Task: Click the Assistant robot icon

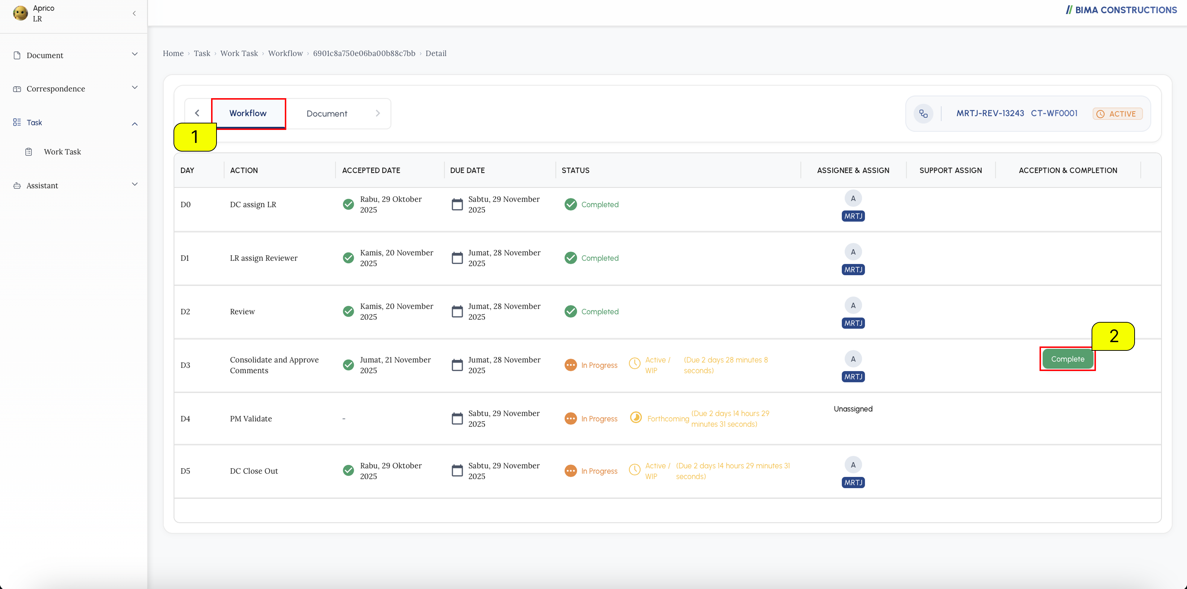Action: [x=17, y=186]
